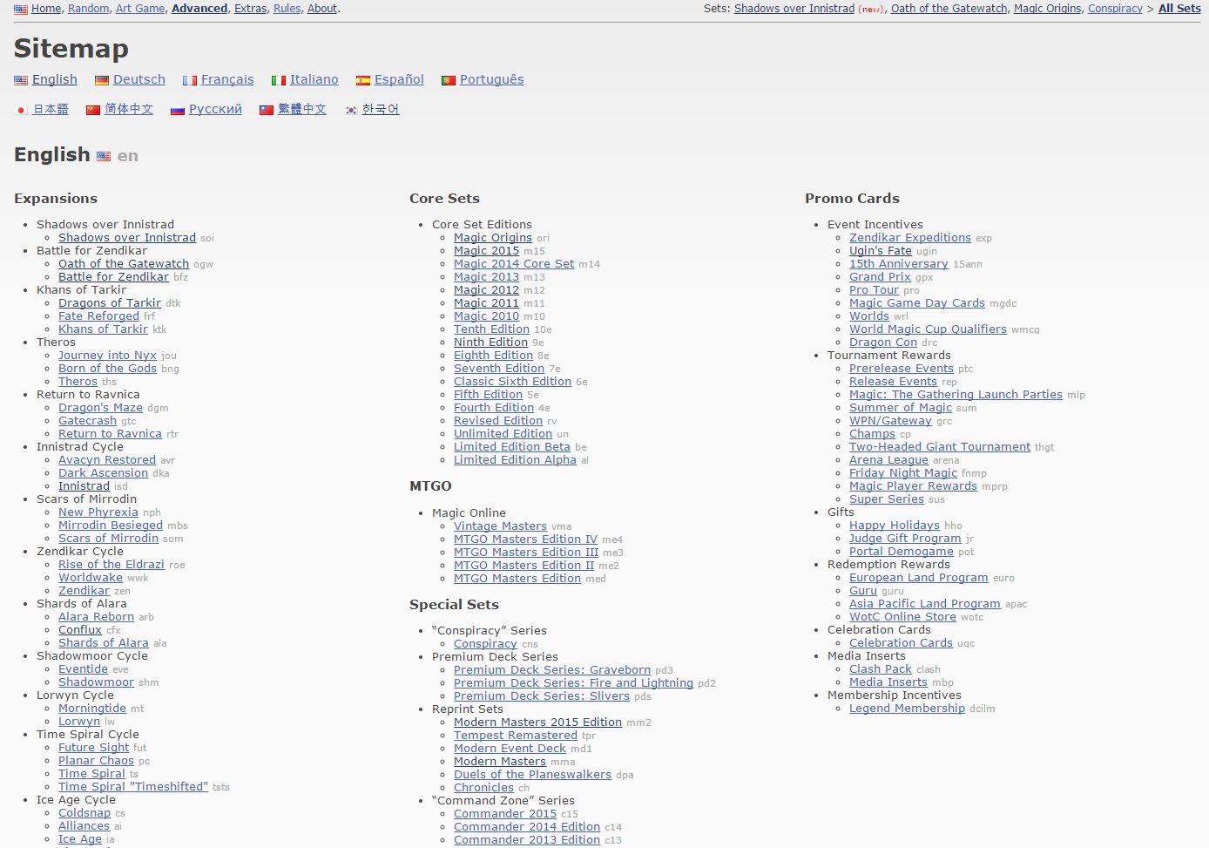
Task: Click the South Korean flag icon
Action: [351, 110]
